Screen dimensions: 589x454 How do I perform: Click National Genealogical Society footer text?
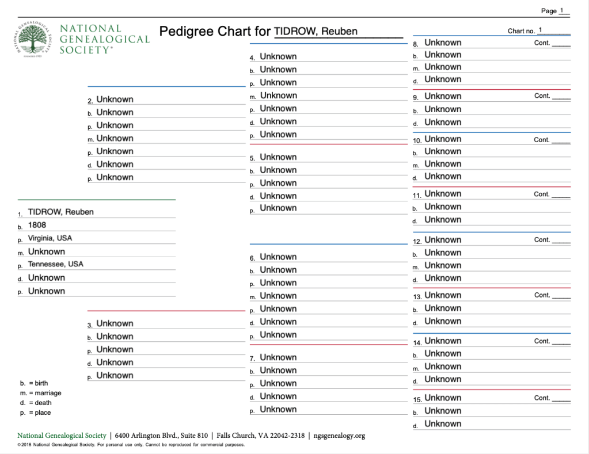coord(62,436)
